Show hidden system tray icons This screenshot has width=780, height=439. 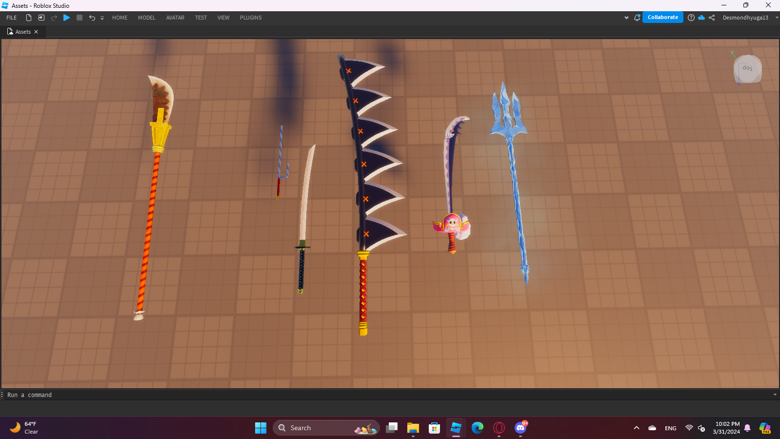(637, 428)
